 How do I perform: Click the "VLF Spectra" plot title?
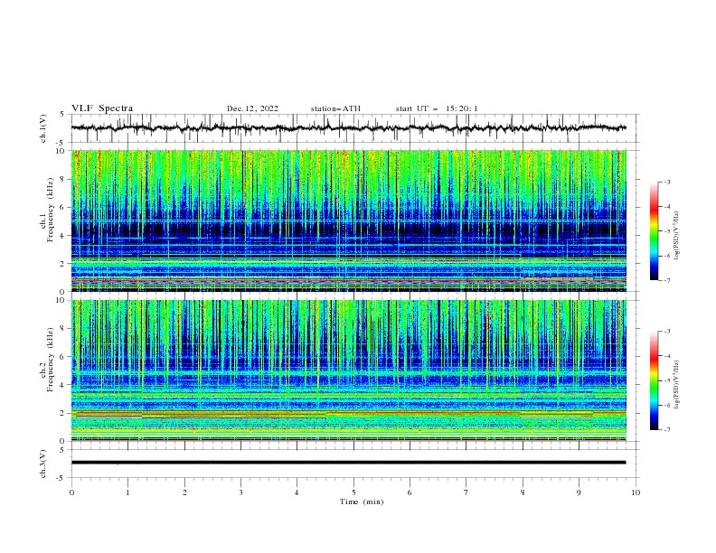[x=102, y=108]
